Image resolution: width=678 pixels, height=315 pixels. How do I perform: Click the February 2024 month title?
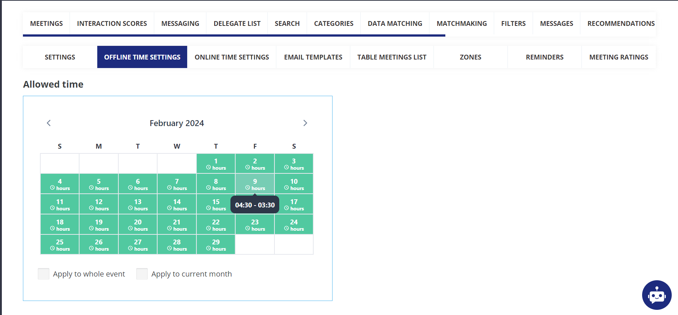click(177, 123)
